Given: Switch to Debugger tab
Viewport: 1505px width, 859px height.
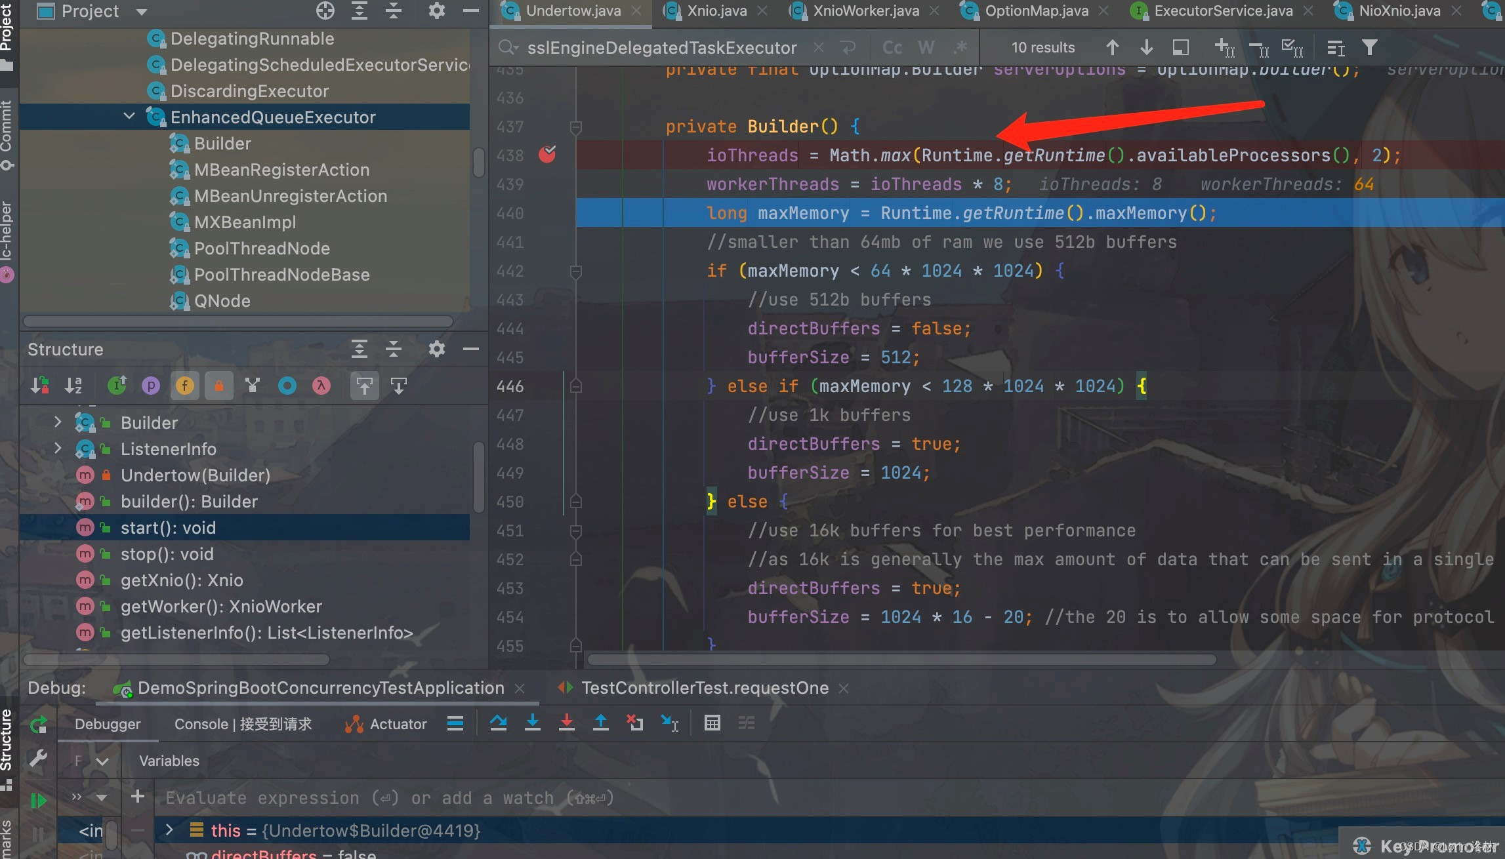Looking at the screenshot, I should coord(107,724).
